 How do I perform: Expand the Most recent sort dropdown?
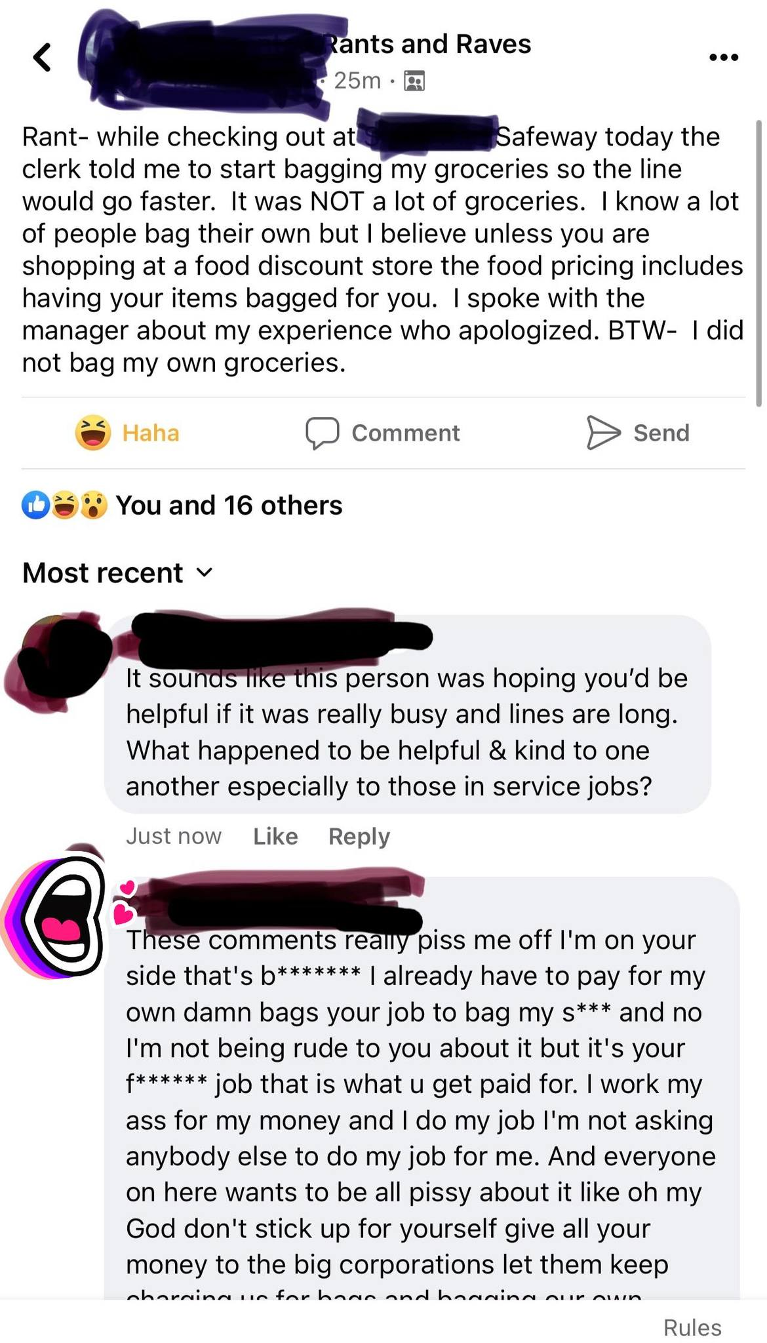(x=118, y=573)
